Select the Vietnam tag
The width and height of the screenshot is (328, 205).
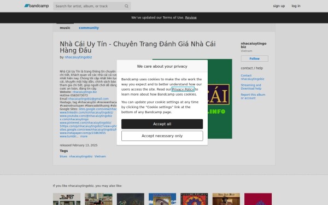tap(100, 156)
